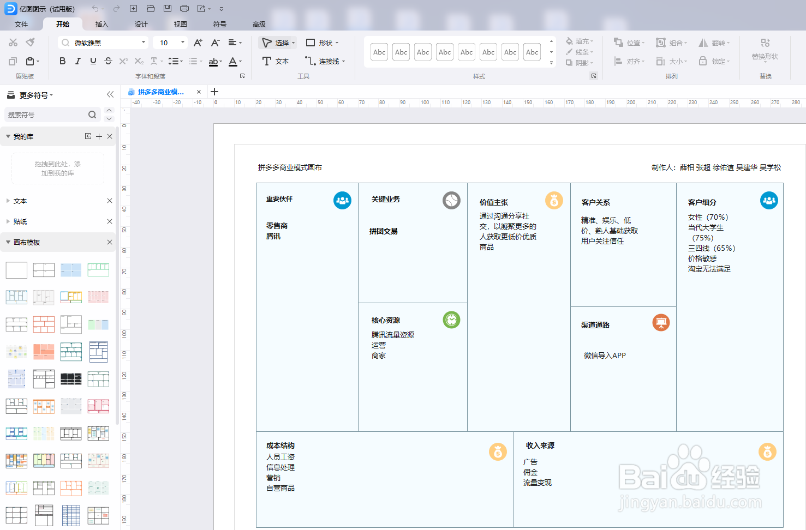Switch to the 设计 ribbon tab
806x530 pixels.
(141, 24)
